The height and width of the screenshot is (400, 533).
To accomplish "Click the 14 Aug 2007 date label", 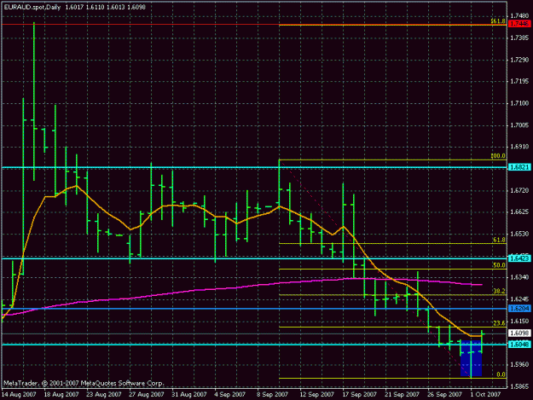I will click(19, 395).
